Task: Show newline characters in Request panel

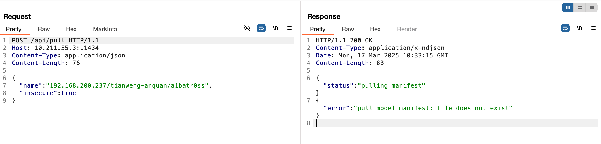Action: point(275,28)
